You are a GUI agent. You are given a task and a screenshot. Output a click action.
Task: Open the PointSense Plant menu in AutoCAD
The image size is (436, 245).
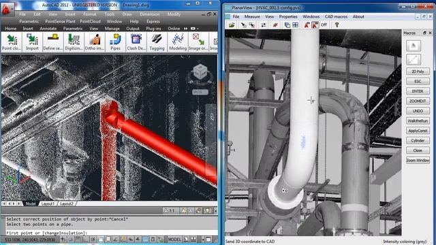coord(60,21)
